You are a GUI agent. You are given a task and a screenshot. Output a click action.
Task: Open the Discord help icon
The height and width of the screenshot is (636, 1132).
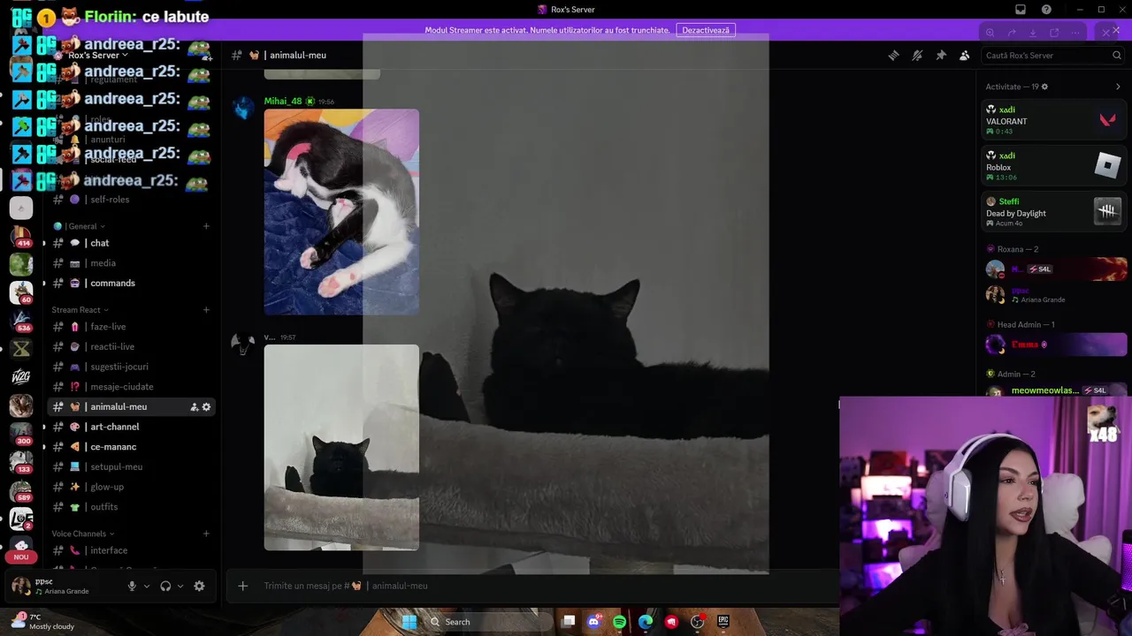(1046, 10)
